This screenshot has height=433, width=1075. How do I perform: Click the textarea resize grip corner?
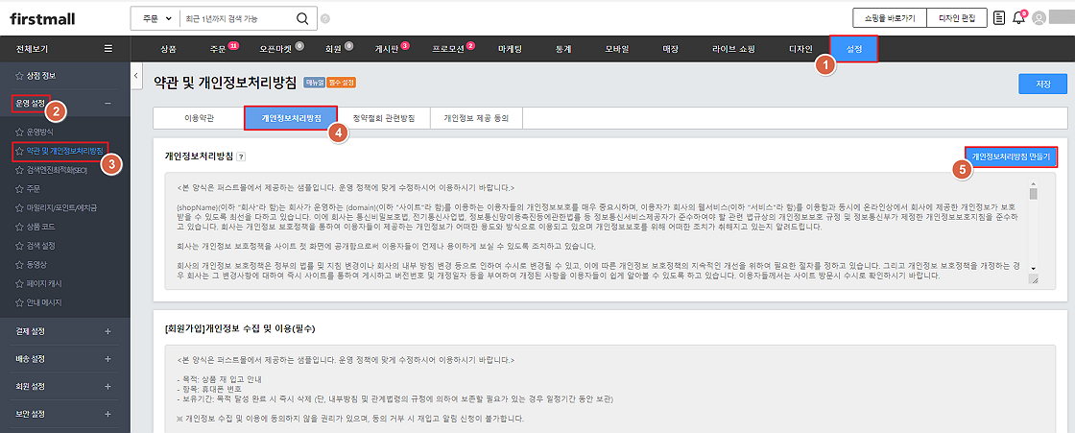tap(1033, 280)
